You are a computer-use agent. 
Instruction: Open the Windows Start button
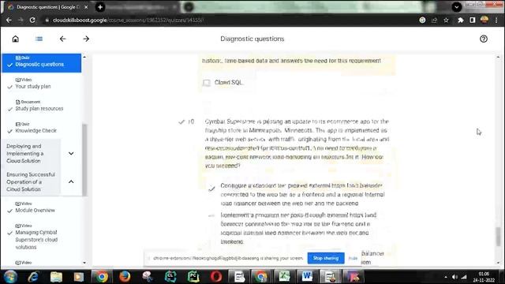tap(10, 277)
